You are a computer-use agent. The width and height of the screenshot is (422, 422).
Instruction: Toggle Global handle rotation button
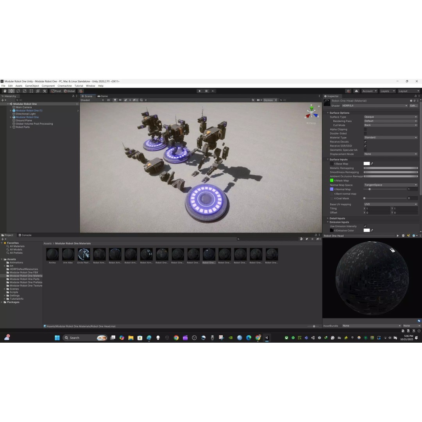[x=70, y=91]
